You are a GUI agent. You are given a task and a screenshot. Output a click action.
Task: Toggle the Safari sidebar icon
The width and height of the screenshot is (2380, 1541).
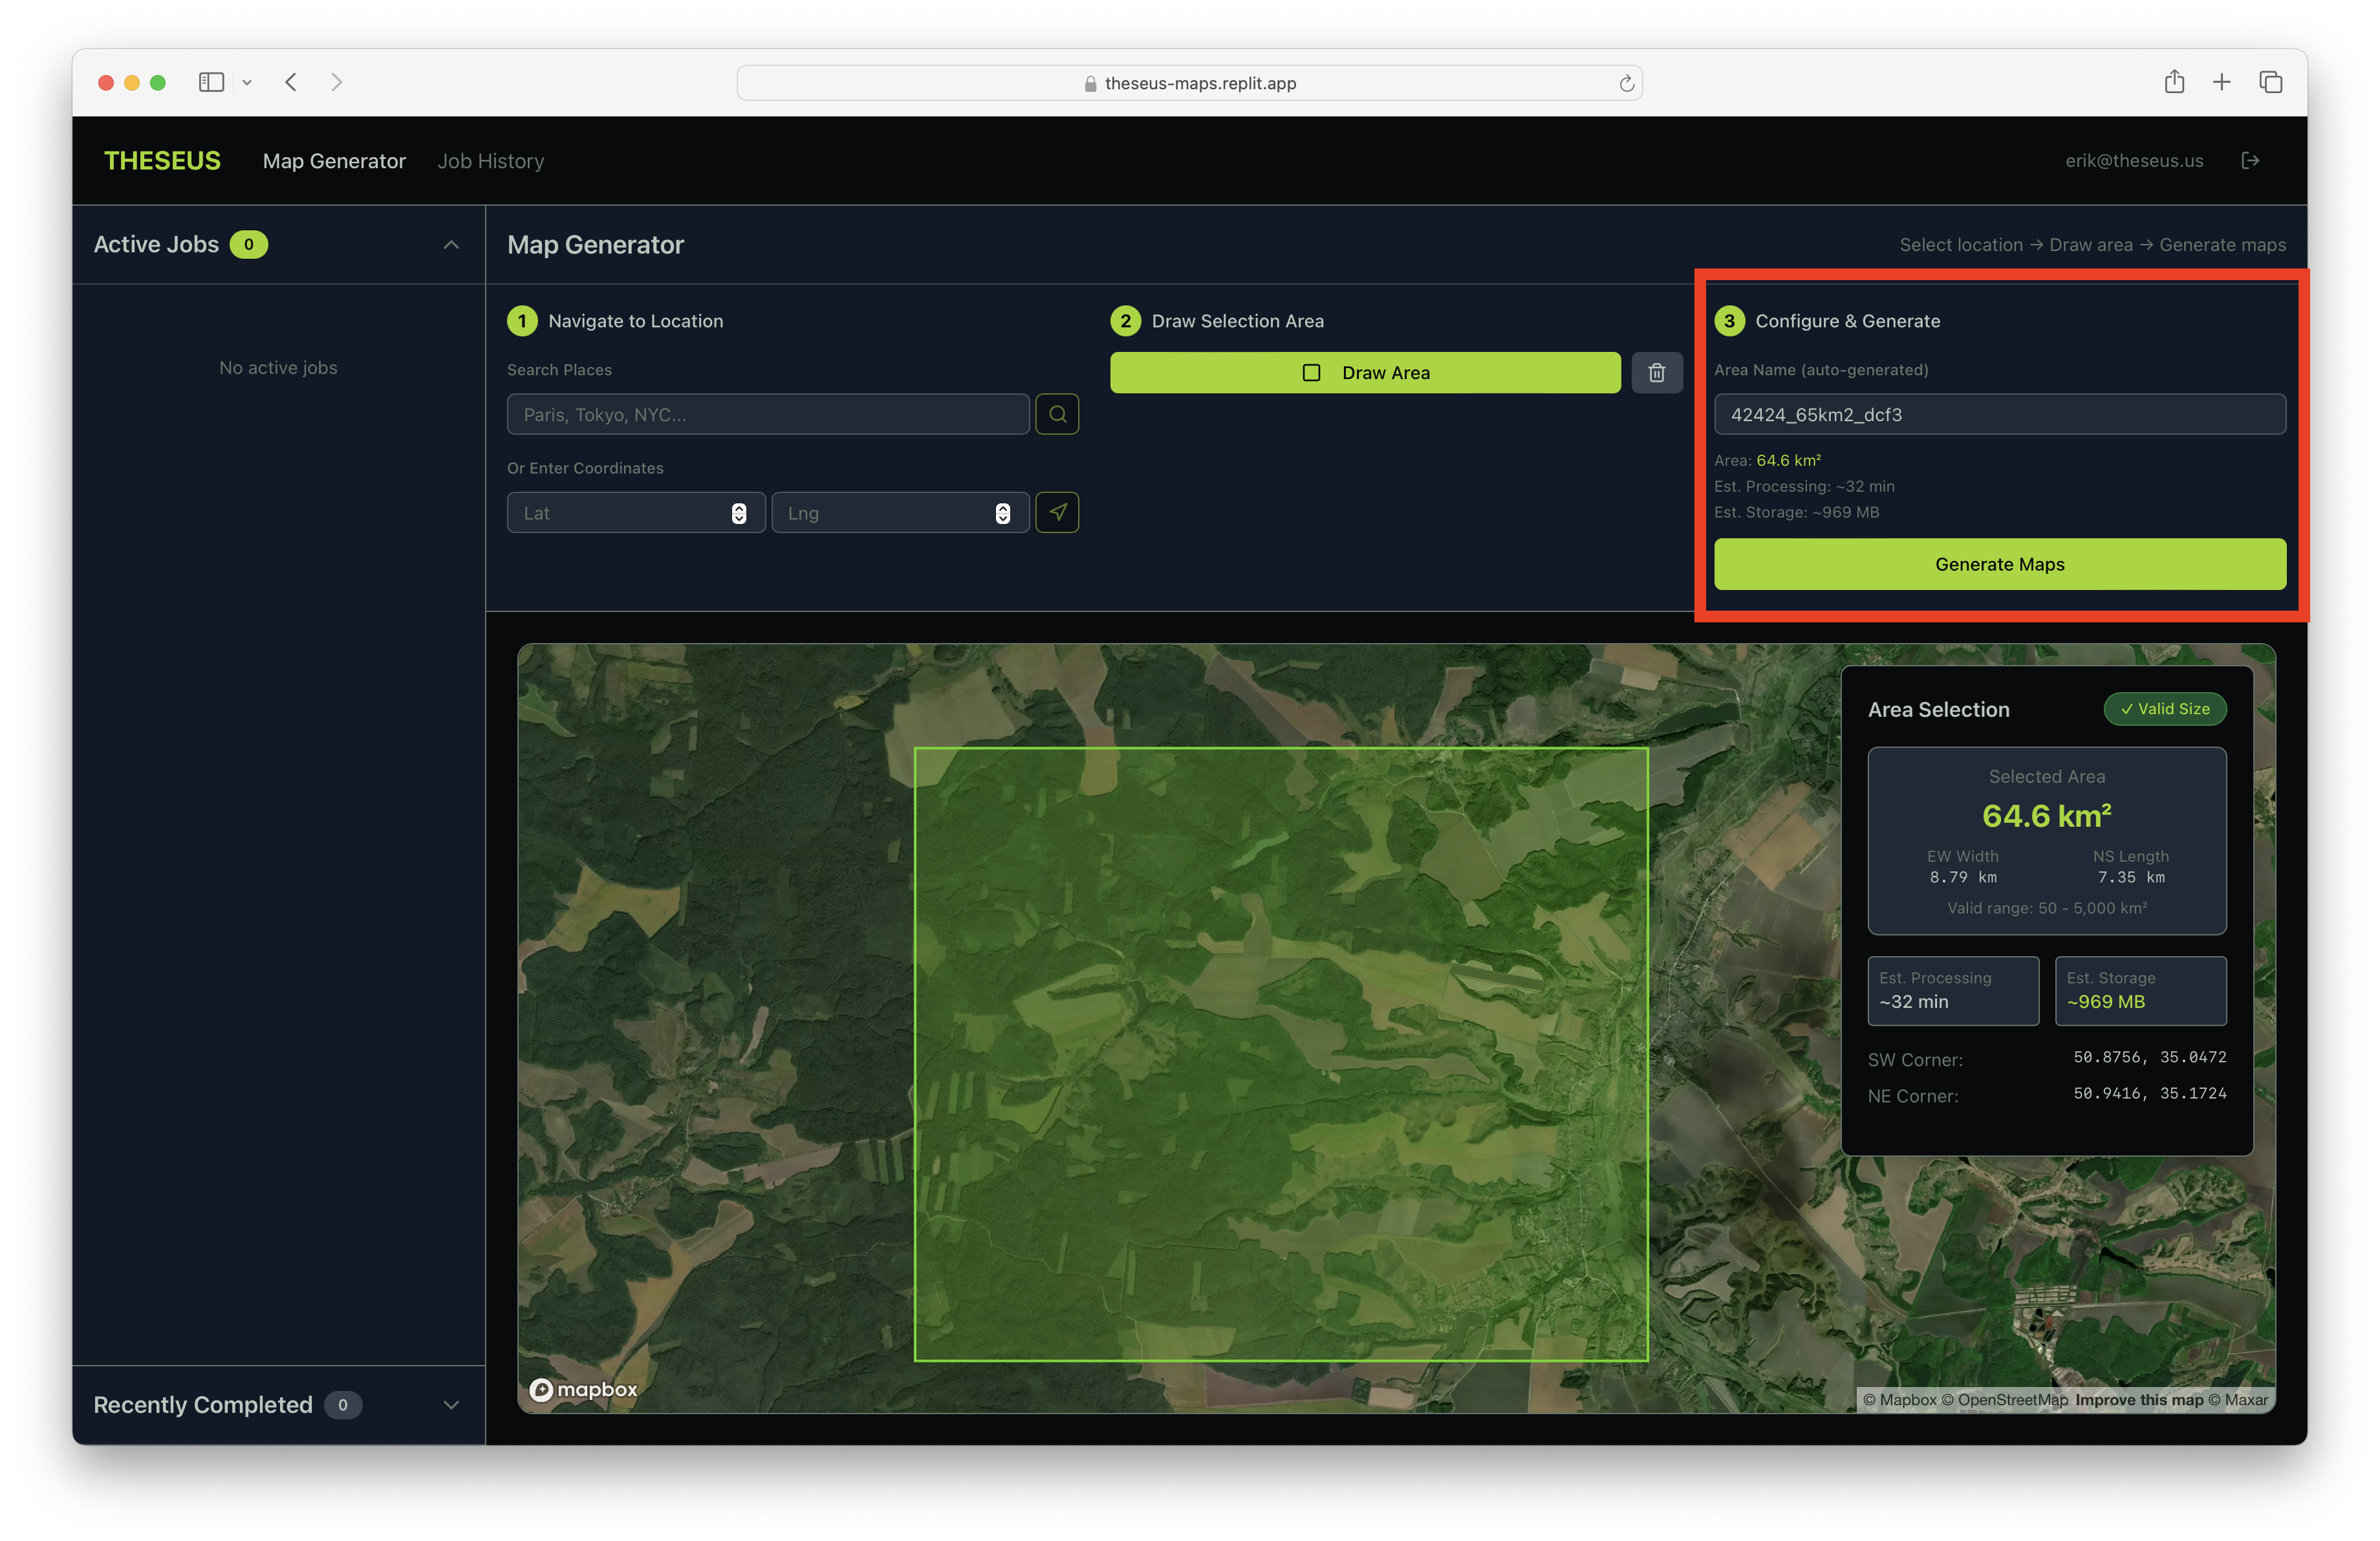coord(211,82)
